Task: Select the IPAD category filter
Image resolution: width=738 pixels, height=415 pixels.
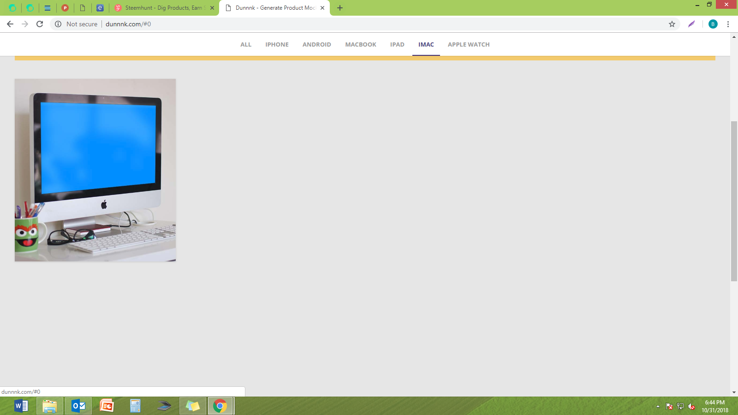Action: (397, 45)
